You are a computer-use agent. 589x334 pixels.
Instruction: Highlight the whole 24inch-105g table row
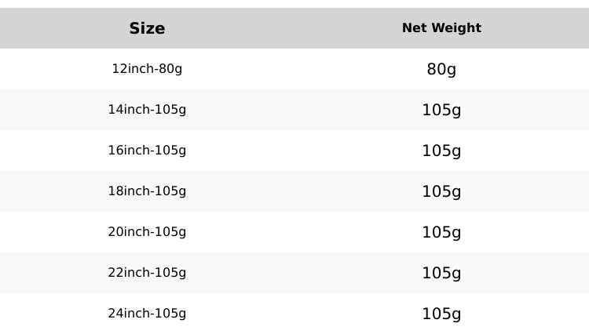(x=294, y=314)
